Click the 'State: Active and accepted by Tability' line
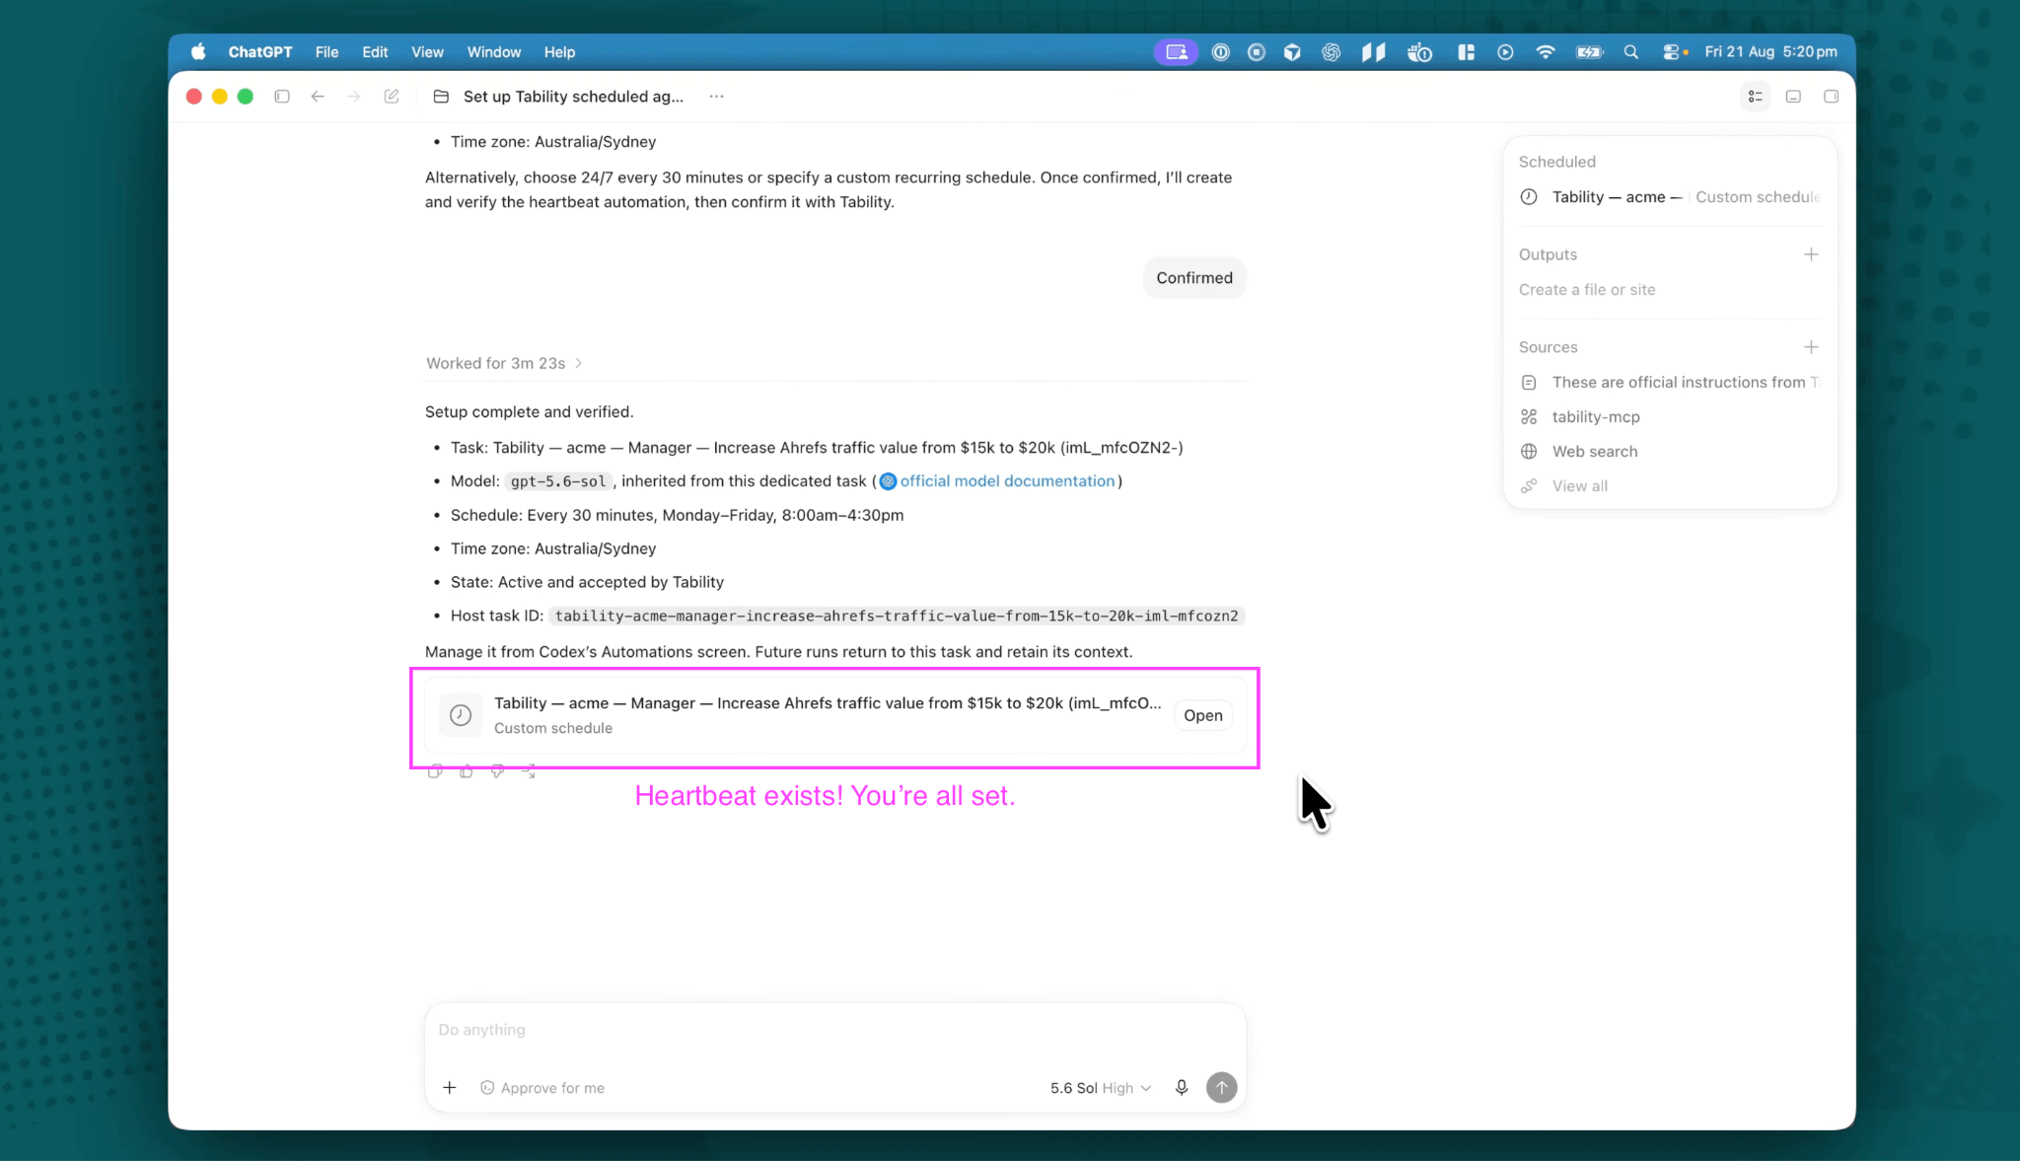This screenshot has width=2020, height=1161. coord(587,583)
